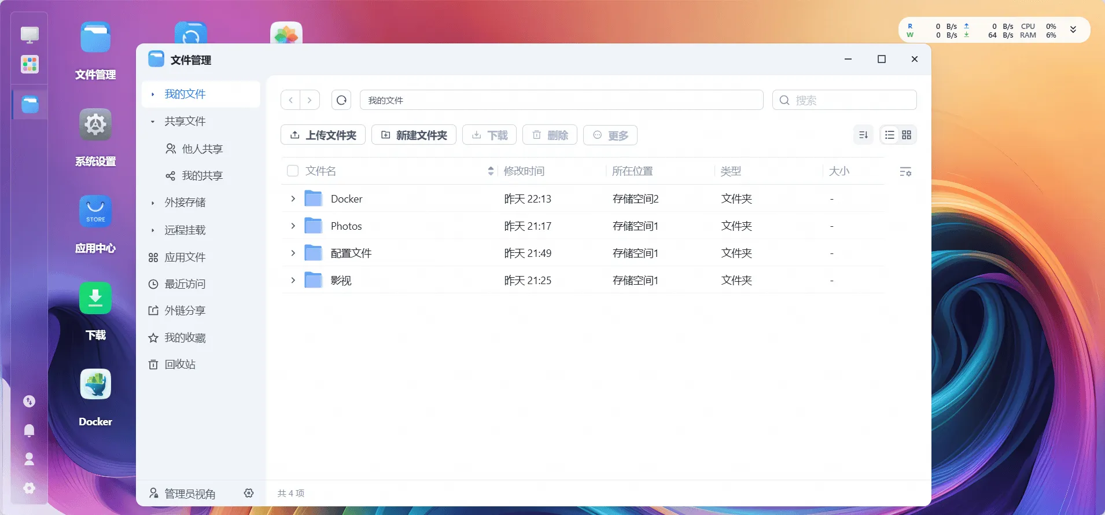Switch to grid view layout
1105x515 pixels.
coord(907,135)
